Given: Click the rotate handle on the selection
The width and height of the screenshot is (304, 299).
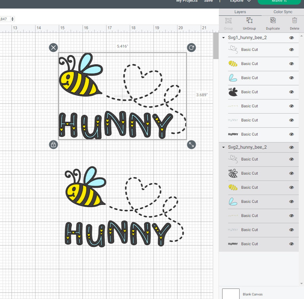Looking at the screenshot, I should 191,47.
